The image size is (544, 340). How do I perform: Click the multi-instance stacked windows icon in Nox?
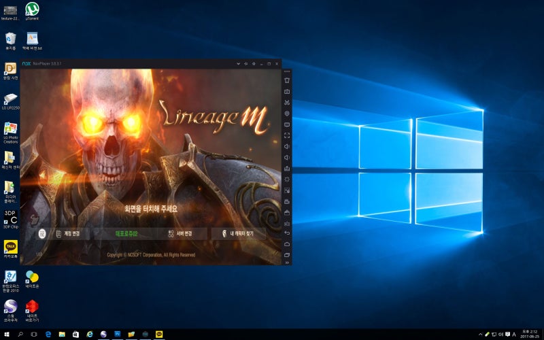[287, 201]
